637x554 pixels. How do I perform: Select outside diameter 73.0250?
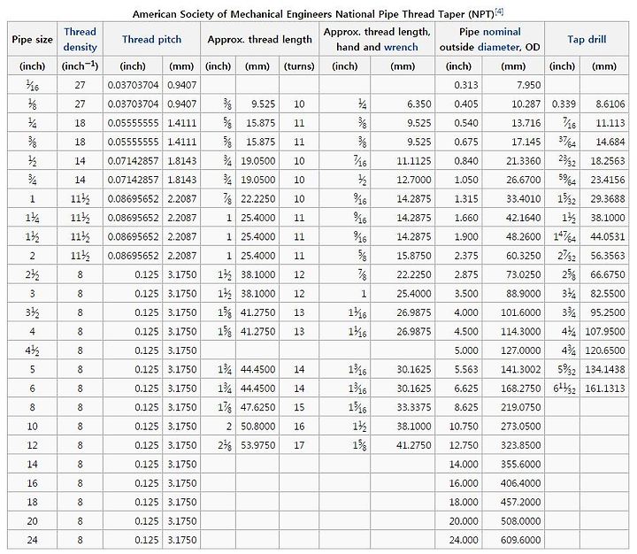[x=523, y=274]
